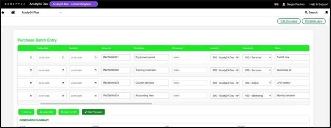The image size is (331, 128).
Task: Click the user avatar icon beside Sergio Paulino
Action: (x=284, y=4)
